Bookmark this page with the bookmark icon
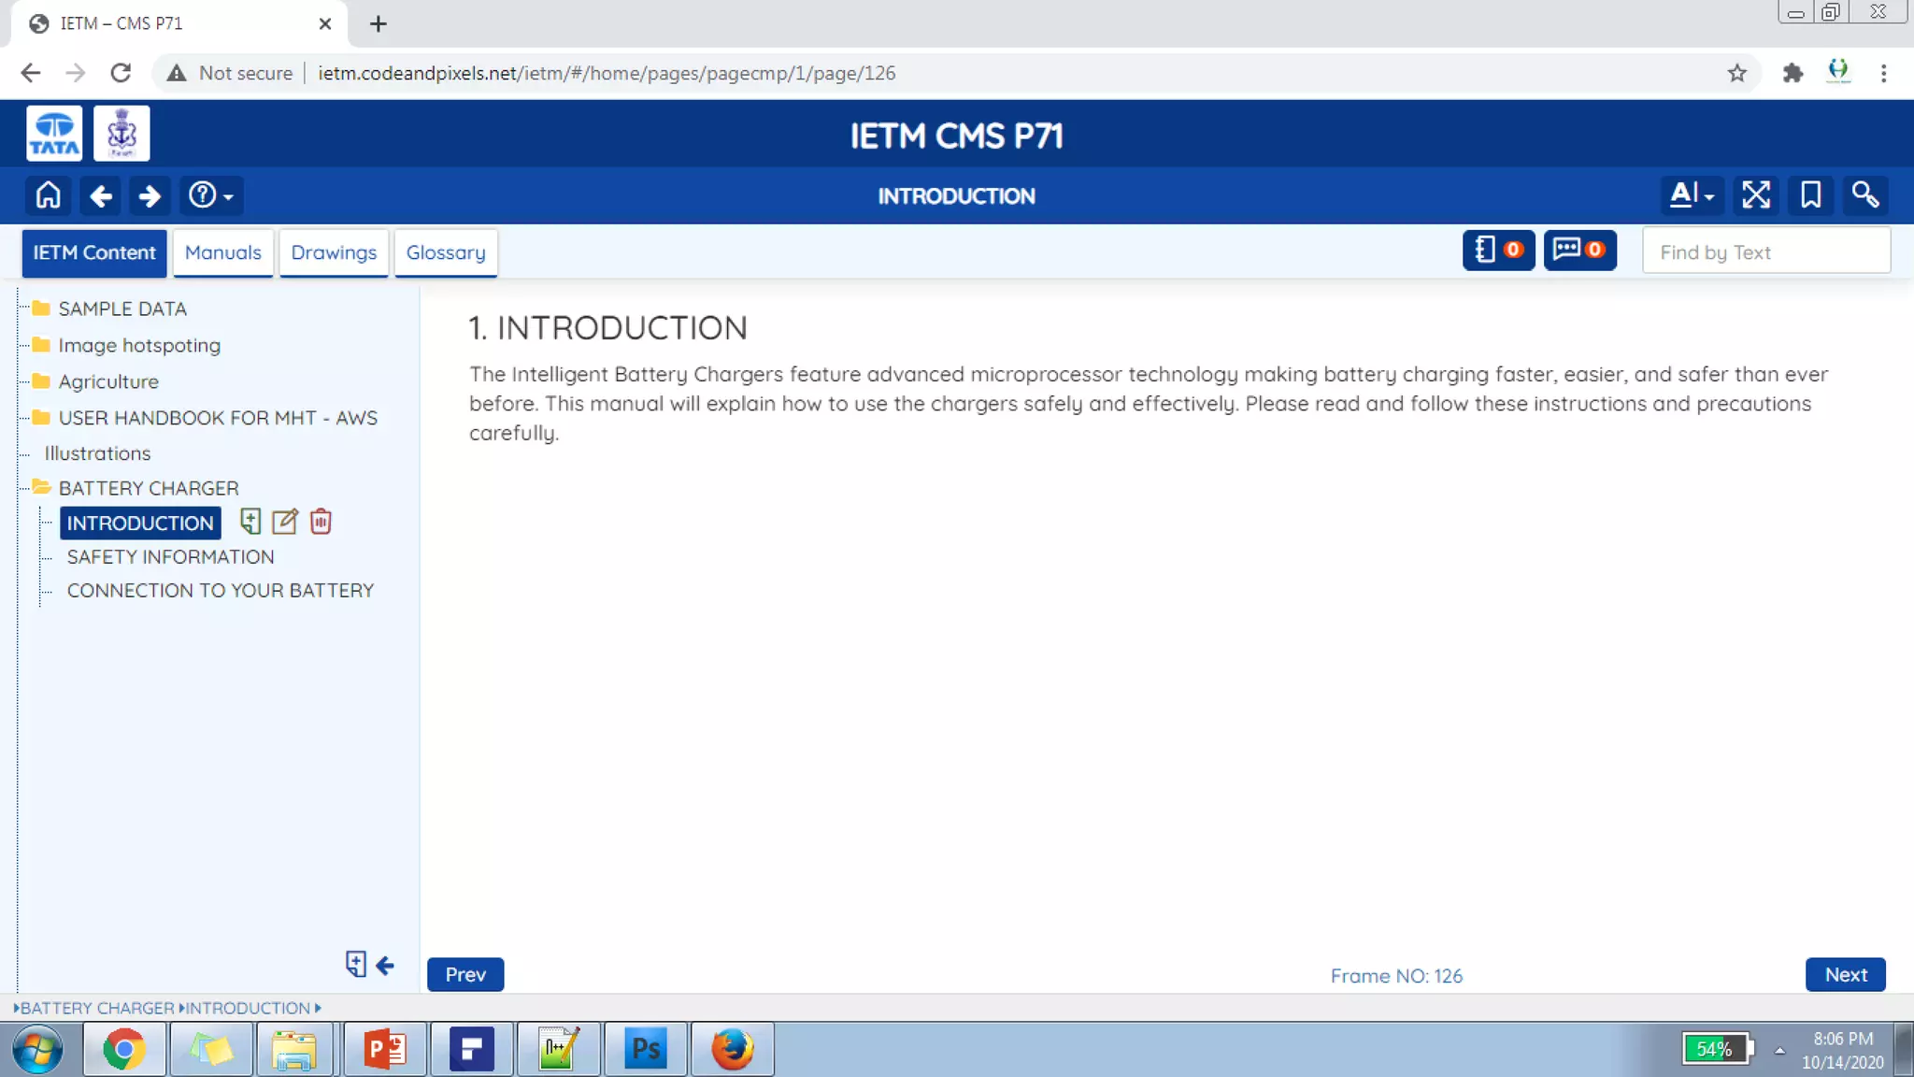Viewport: 1914px width, 1077px height. click(1810, 195)
